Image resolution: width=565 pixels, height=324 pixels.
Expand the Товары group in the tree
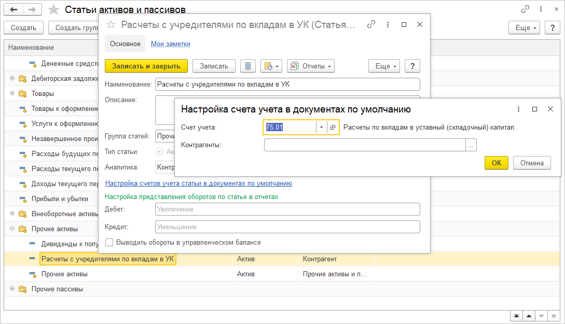coord(12,93)
